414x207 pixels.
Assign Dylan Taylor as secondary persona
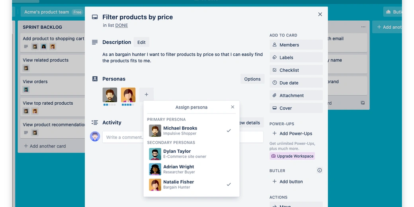point(190,154)
